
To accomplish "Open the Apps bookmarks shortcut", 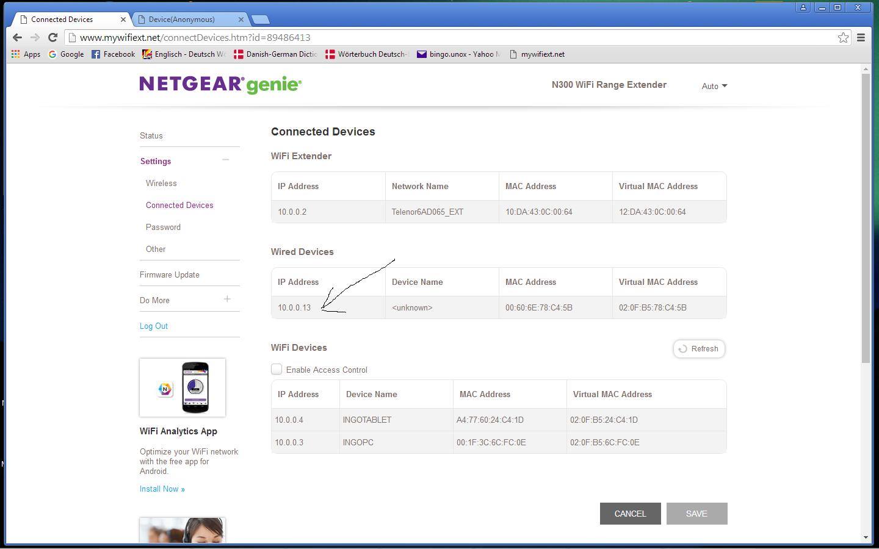I will click(26, 54).
